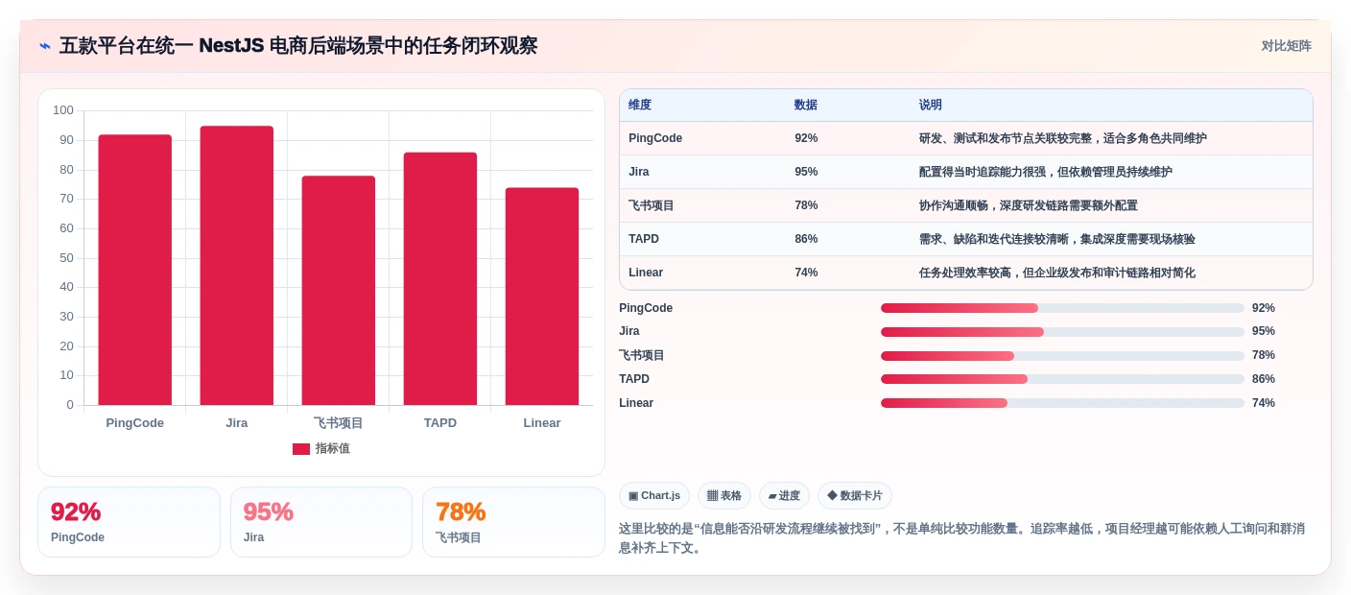Click the Linear bar in the chart
The height and width of the screenshot is (595, 1351).
[x=542, y=296]
